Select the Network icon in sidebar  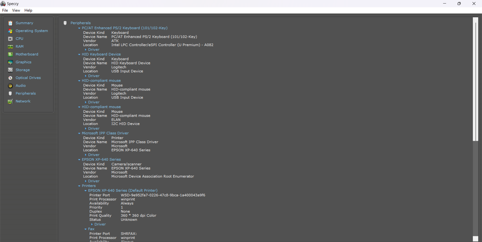coord(10,101)
